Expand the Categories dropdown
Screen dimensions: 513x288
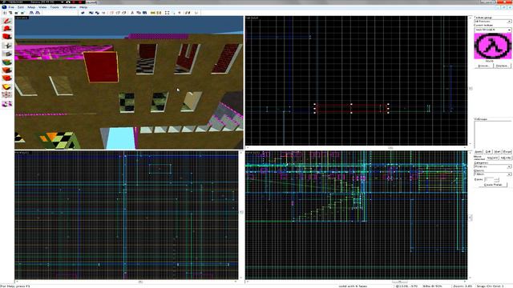(x=509, y=166)
